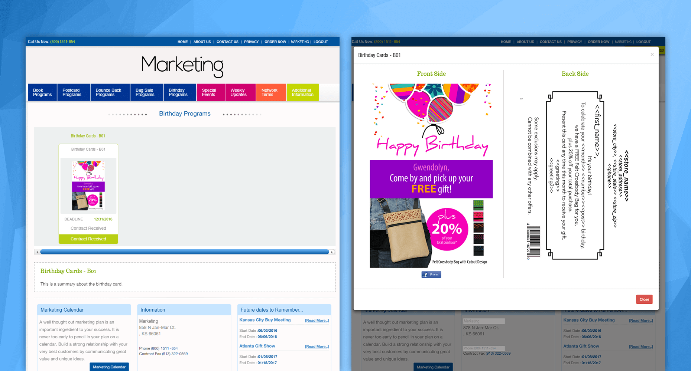Open the Weekly Updates tab

[240, 92]
